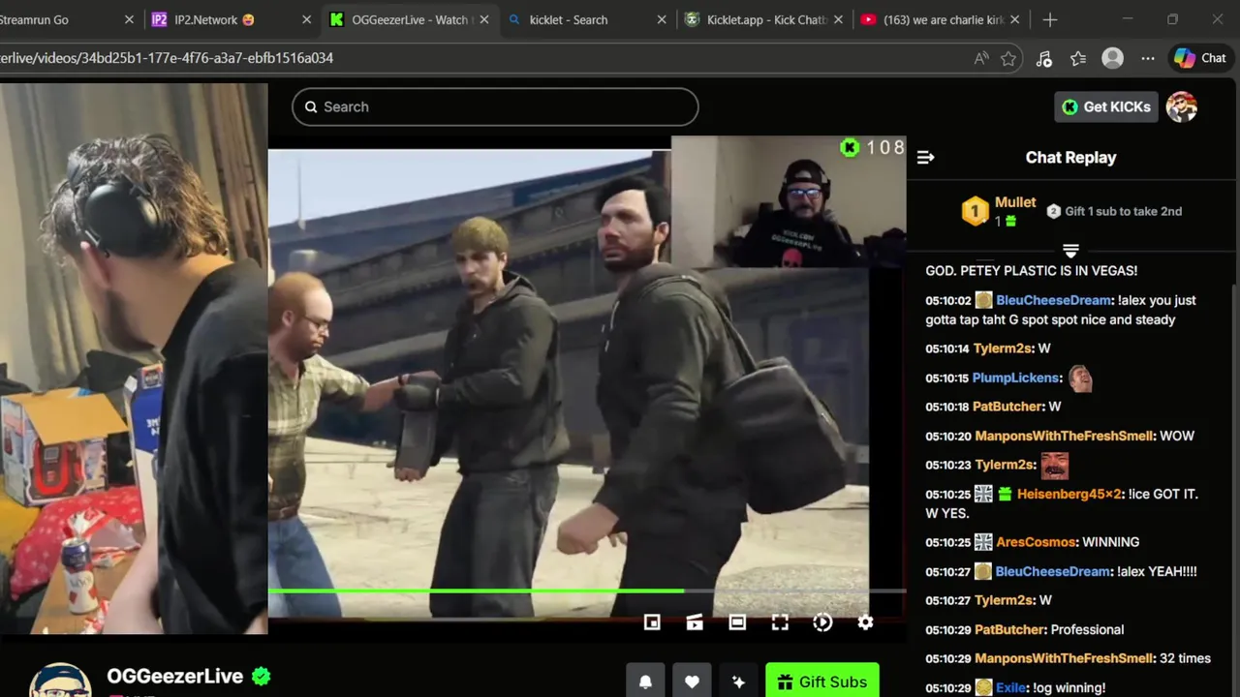
Task: Click Tylerm2s username at 05:10:14
Action: click(x=1004, y=348)
